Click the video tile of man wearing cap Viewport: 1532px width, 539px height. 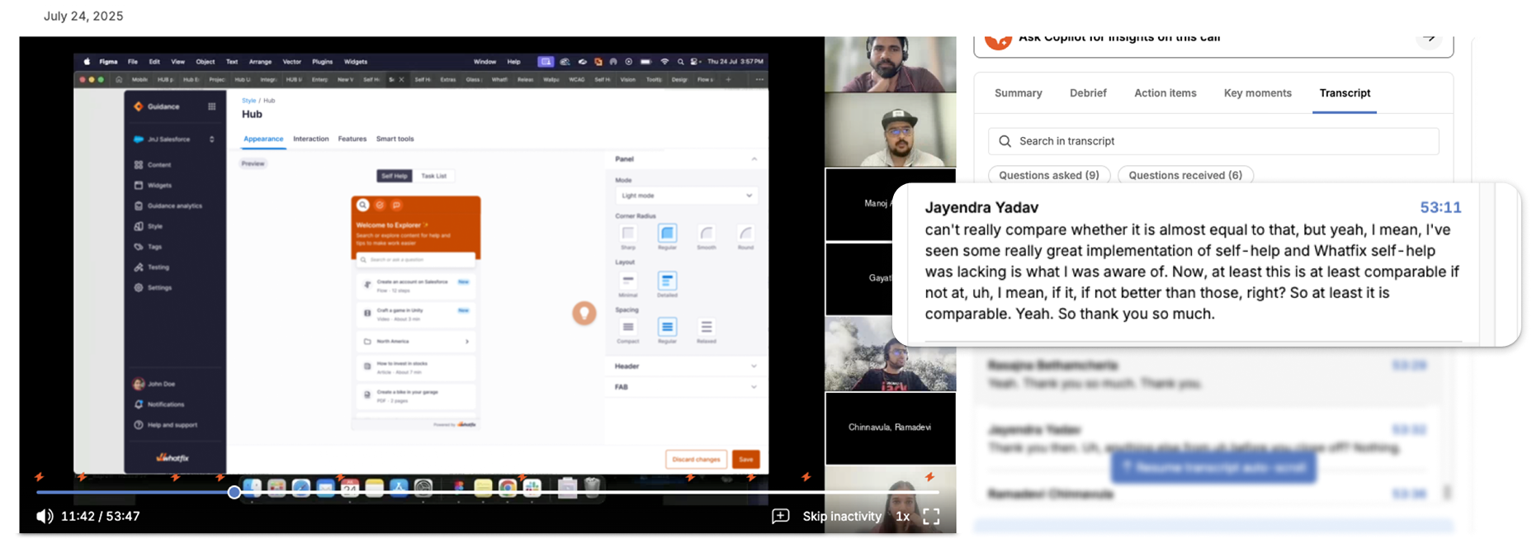click(891, 130)
